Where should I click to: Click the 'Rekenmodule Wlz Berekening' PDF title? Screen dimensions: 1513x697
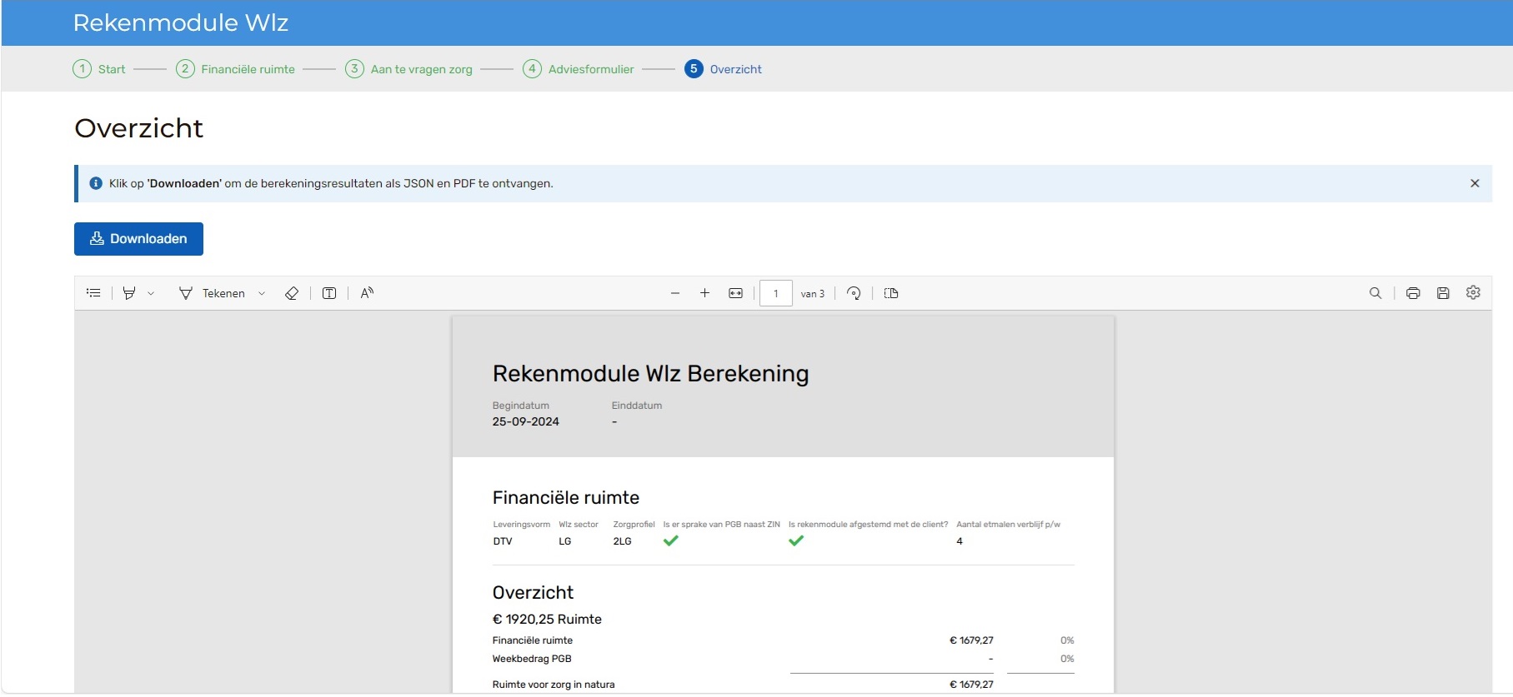tap(651, 374)
